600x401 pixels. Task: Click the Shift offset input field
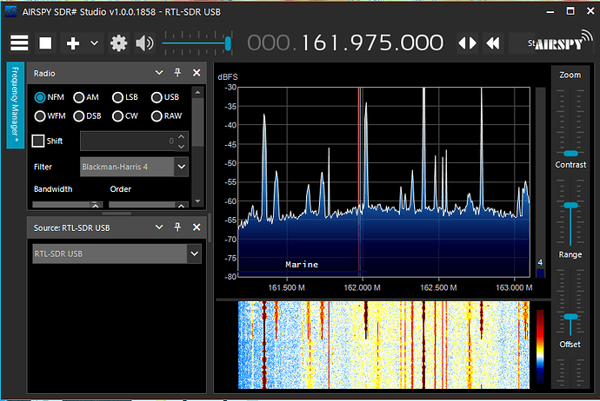127,141
